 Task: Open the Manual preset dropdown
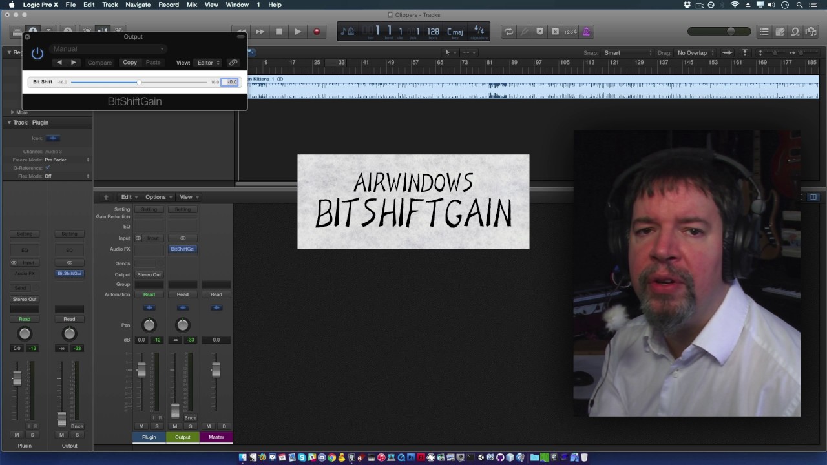click(107, 49)
